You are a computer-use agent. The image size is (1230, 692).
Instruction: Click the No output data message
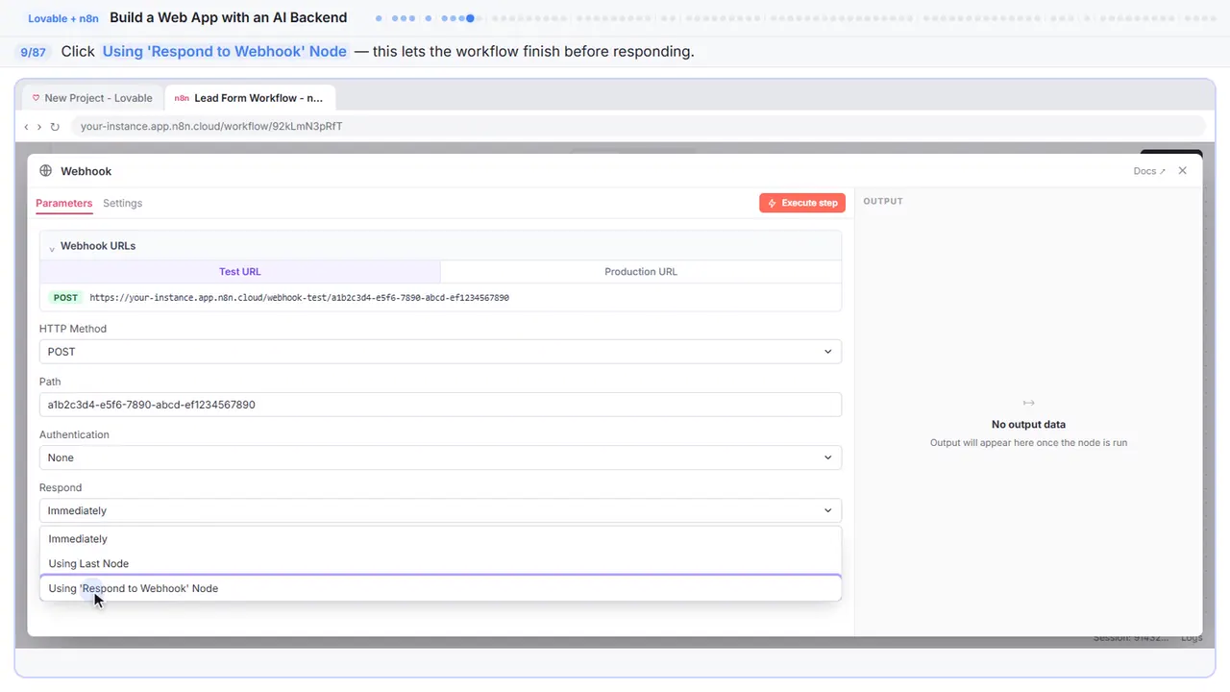[1028, 424]
